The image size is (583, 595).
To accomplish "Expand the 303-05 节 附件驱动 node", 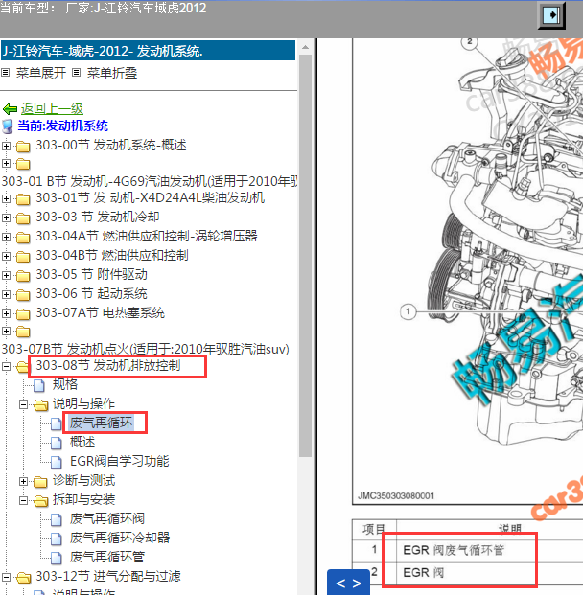I will point(6,275).
